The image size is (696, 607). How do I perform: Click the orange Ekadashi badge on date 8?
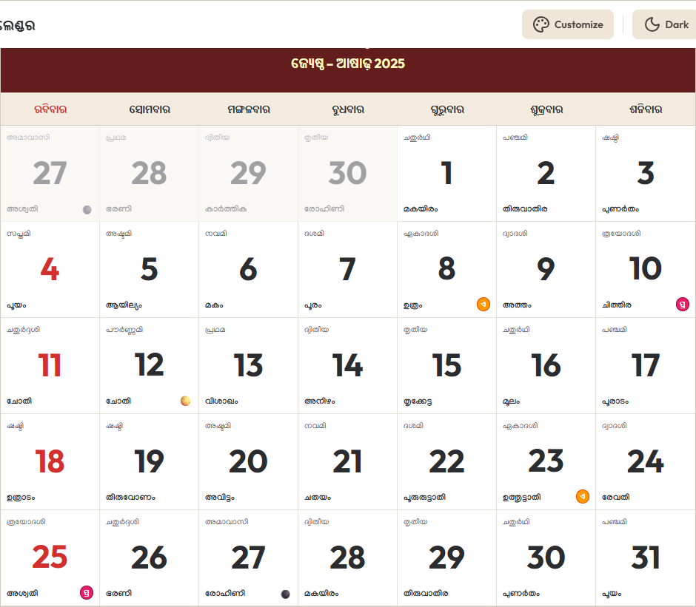tap(483, 304)
